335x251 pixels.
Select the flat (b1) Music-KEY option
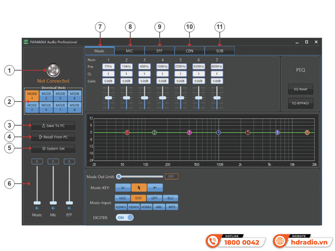click(123, 187)
